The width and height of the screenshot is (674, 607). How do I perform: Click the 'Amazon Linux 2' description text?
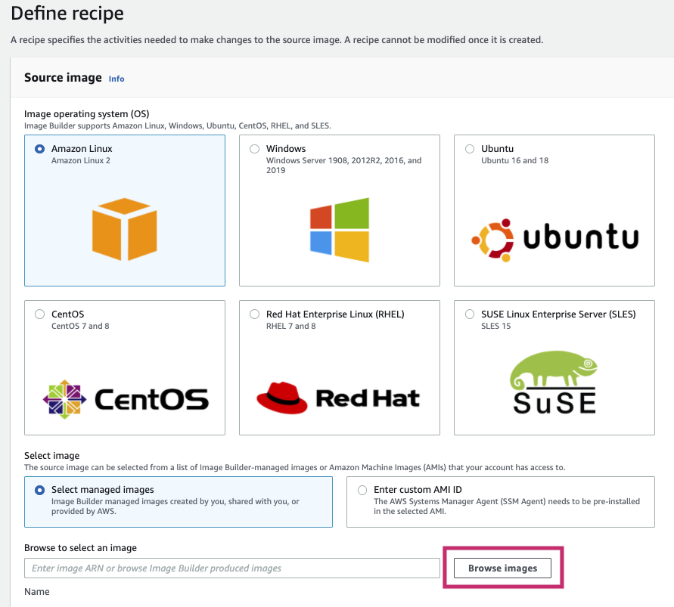click(x=81, y=160)
